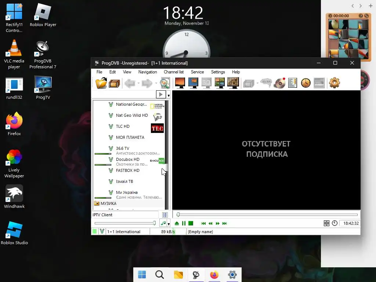376x282 pixels.
Task: Click the channel list vertical scrollbar
Action: pos(167,155)
